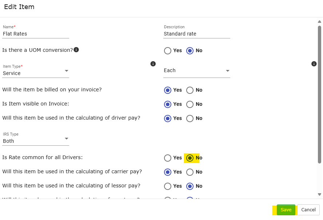
Task: Click the scrollbar down arrow
Action: pos(320,195)
